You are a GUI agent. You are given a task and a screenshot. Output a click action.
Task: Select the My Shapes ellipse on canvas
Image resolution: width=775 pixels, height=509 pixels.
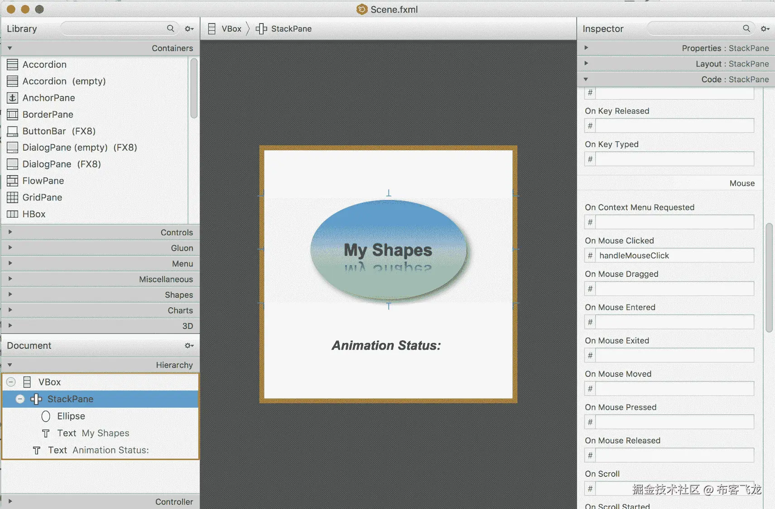[x=389, y=251]
